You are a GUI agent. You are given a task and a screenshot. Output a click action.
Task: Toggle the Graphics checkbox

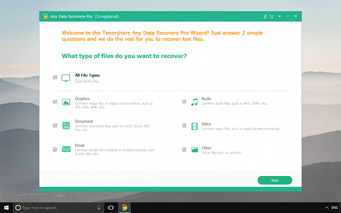click(x=55, y=102)
